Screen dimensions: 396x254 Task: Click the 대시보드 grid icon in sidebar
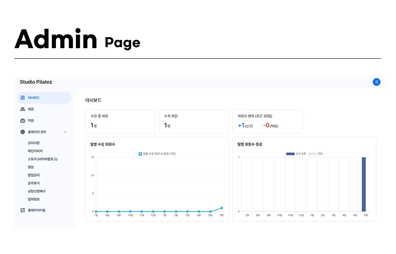point(23,97)
